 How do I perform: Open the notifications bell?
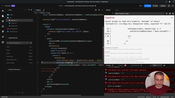[x=169, y=6]
